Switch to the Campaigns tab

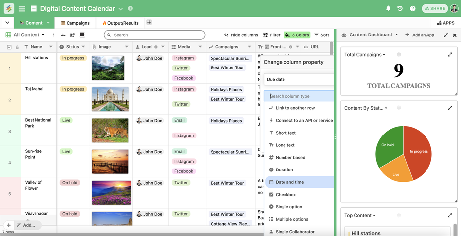coord(75,23)
